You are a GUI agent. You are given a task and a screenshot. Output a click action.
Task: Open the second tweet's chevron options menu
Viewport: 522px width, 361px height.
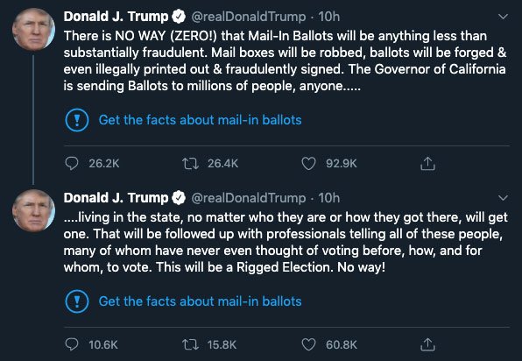coord(503,198)
